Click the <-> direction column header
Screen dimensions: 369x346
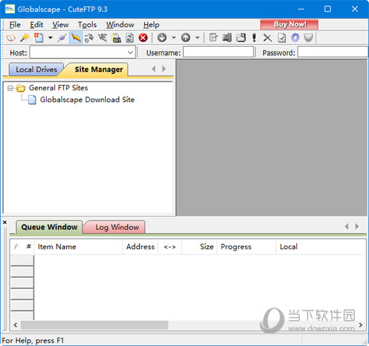click(x=170, y=246)
